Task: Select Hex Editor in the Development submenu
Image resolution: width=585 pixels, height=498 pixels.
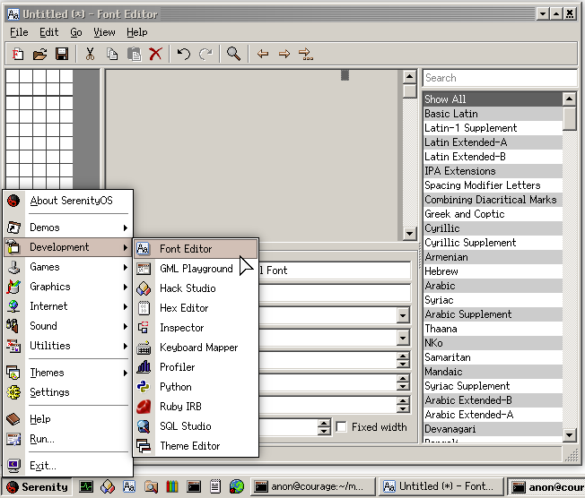Action: click(x=184, y=308)
